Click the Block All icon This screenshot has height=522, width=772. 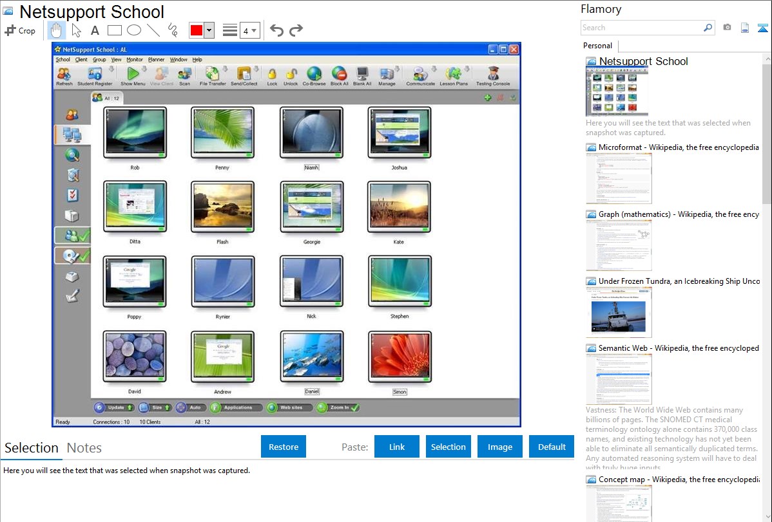pyautogui.click(x=339, y=76)
